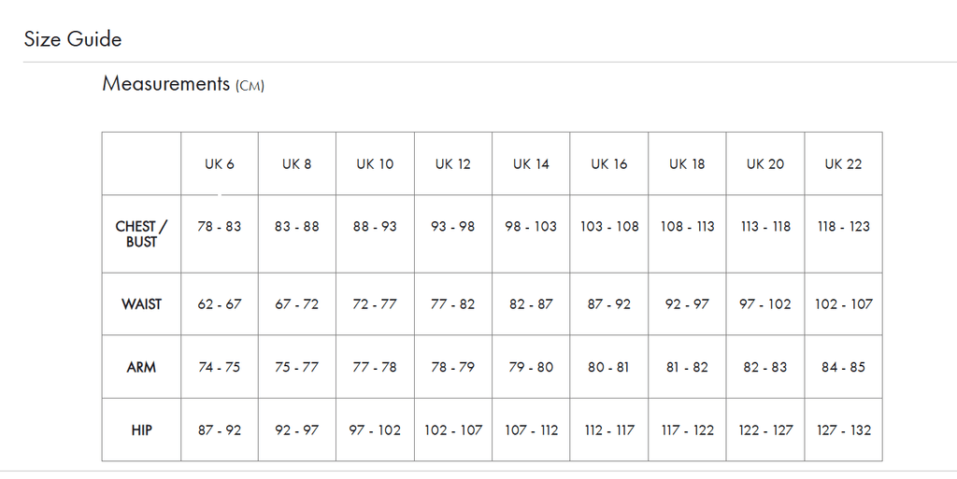Select waist cell showing 102 - 107
The height and width of the screenshot is (479, 957).
click(843, 304)
